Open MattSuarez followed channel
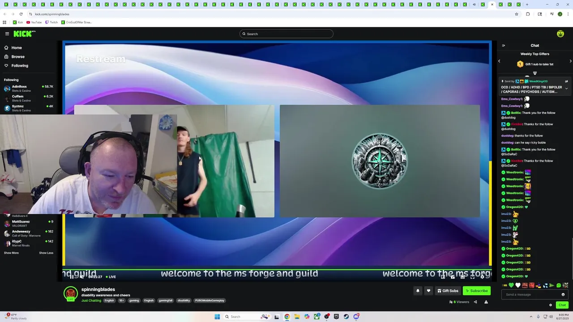Screen dimensions: 573x322 tap(29, 224)
